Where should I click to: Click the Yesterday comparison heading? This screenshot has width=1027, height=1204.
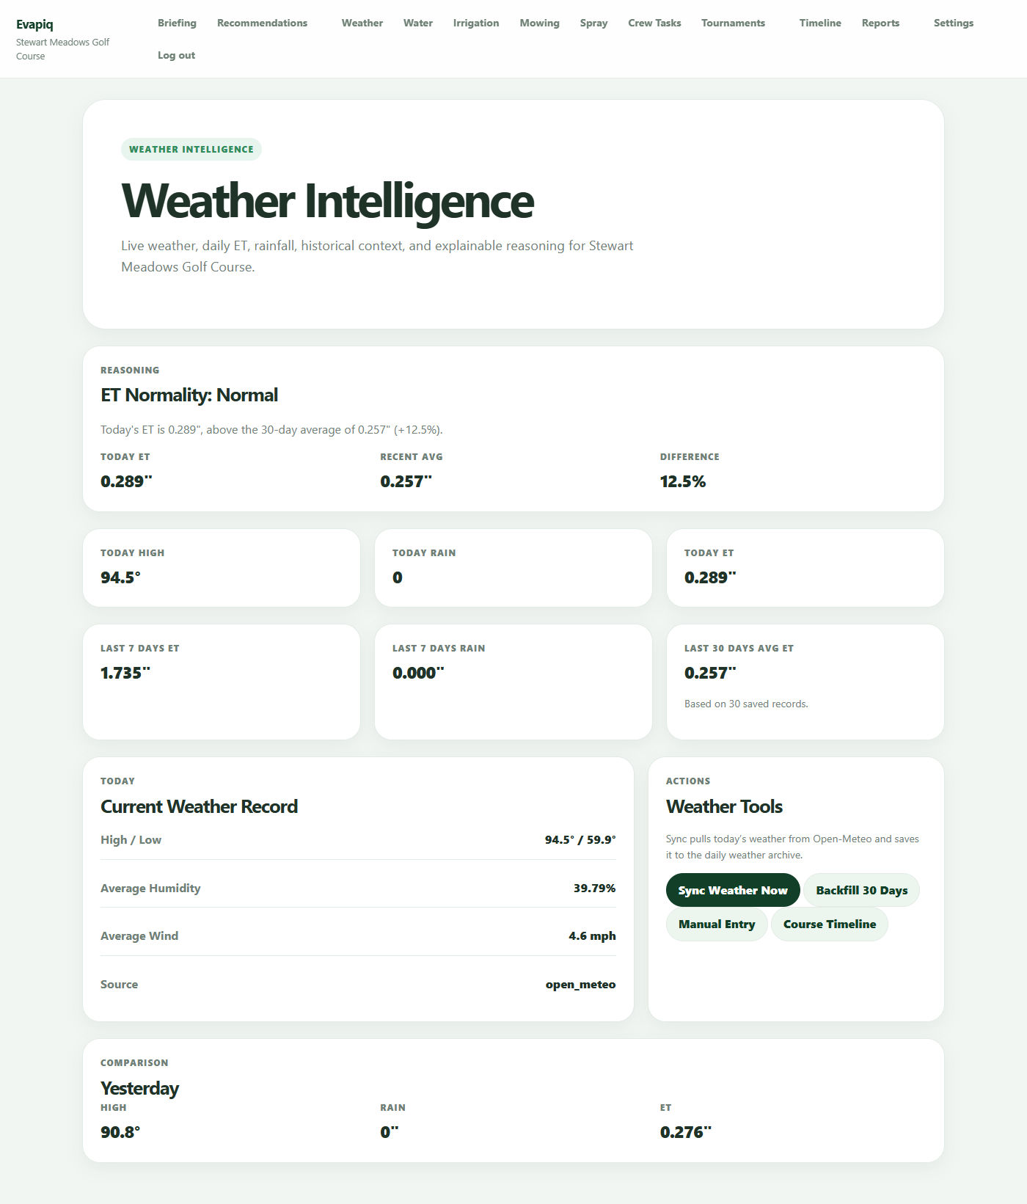[139, 1088]
